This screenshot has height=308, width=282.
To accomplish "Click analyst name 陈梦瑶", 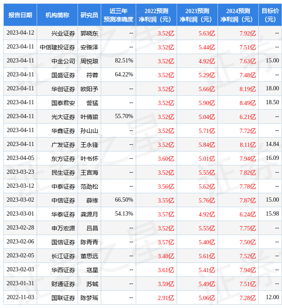I will (x=89, y=298).
